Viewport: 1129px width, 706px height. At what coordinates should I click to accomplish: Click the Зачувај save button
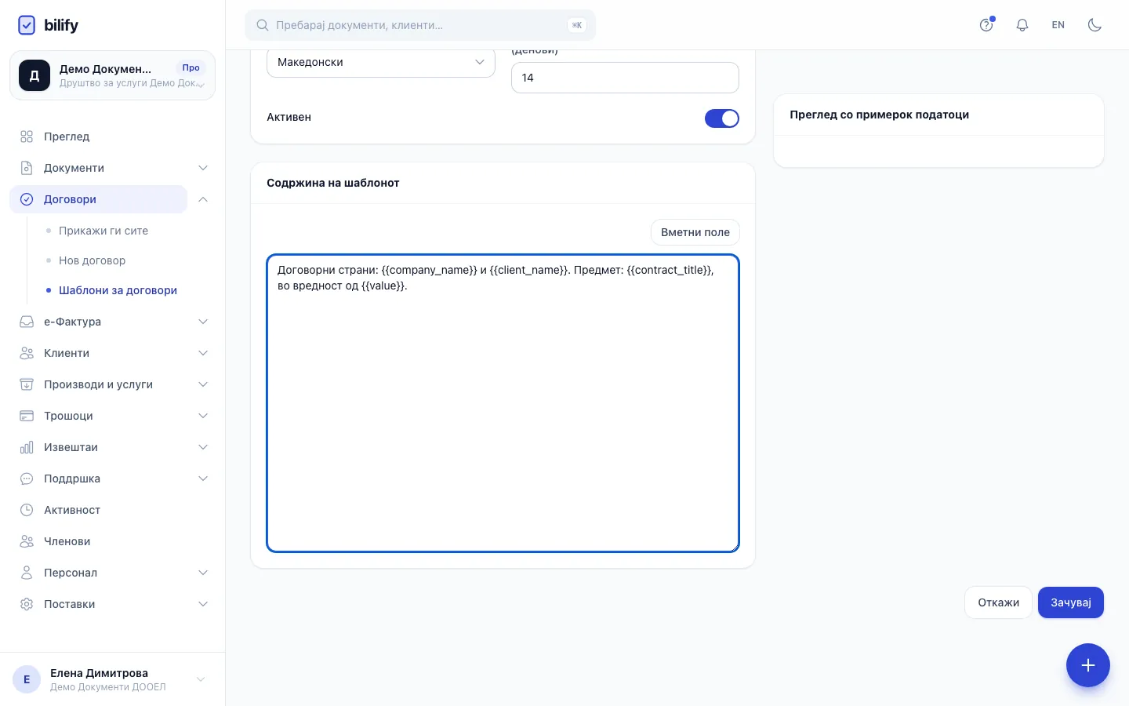pos(1071,602)
